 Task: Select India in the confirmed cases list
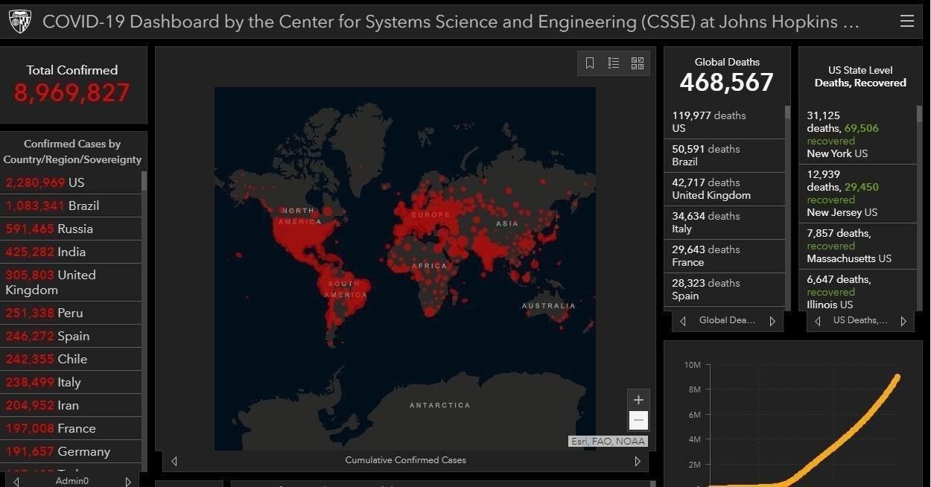click(45, 252)
